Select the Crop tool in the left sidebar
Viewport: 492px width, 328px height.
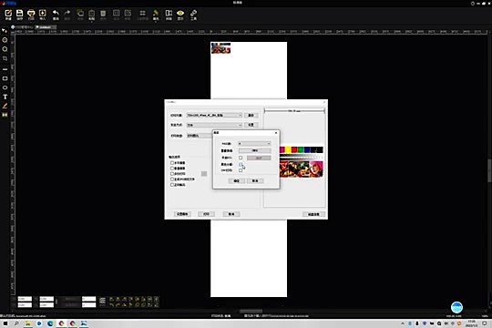(5, 58)
